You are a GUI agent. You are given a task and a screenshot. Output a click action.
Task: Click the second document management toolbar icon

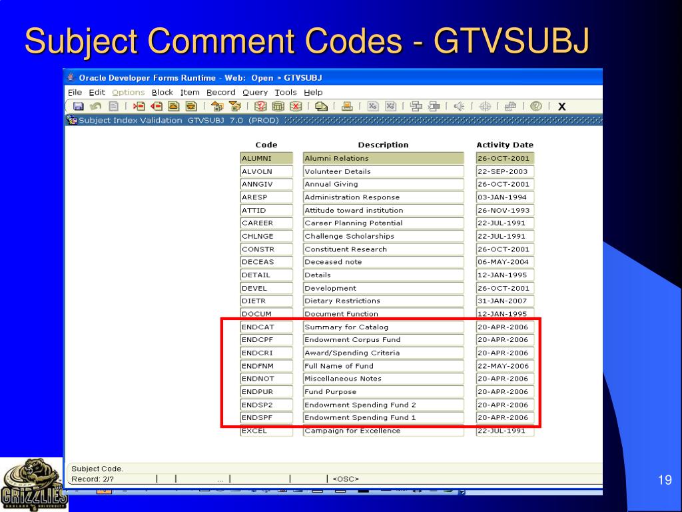[x=434, y=106]
